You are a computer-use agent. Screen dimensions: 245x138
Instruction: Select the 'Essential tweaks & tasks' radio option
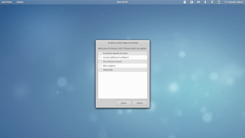100,53
